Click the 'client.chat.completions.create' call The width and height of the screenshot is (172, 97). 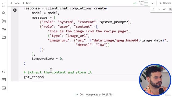coord(76,8)
